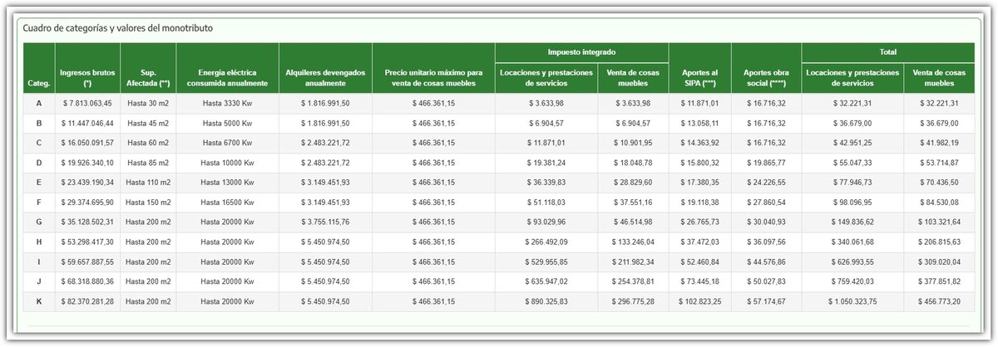Select the 'Hasta 16500 Kw' energy cell
Viewport: 998px width, 347px height.
coord(227,203)
